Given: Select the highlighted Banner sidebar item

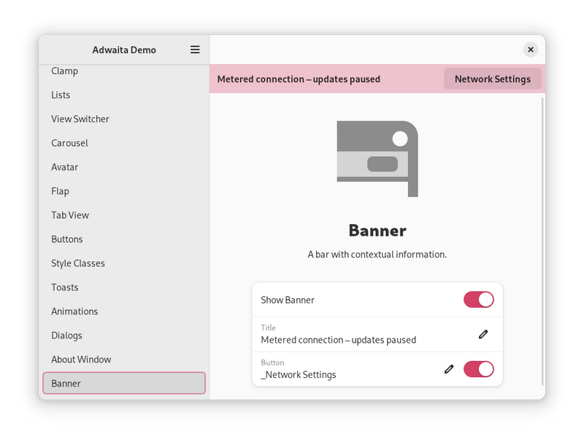Looking at the screenshot, I should [x=124, y=383].
